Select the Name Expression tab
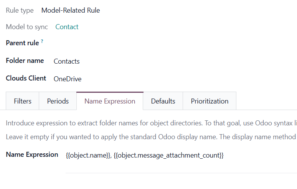The image size is (297, 189). [110, 101]
